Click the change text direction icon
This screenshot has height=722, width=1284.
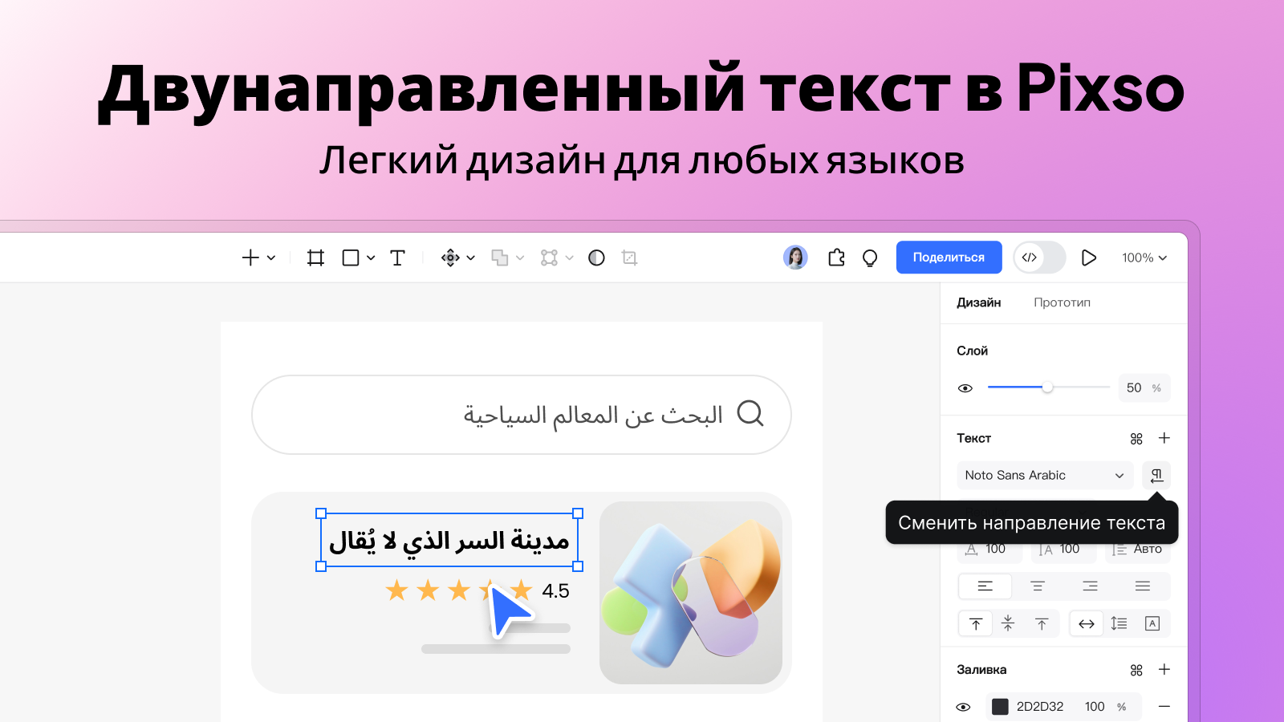coord(1156,475)
